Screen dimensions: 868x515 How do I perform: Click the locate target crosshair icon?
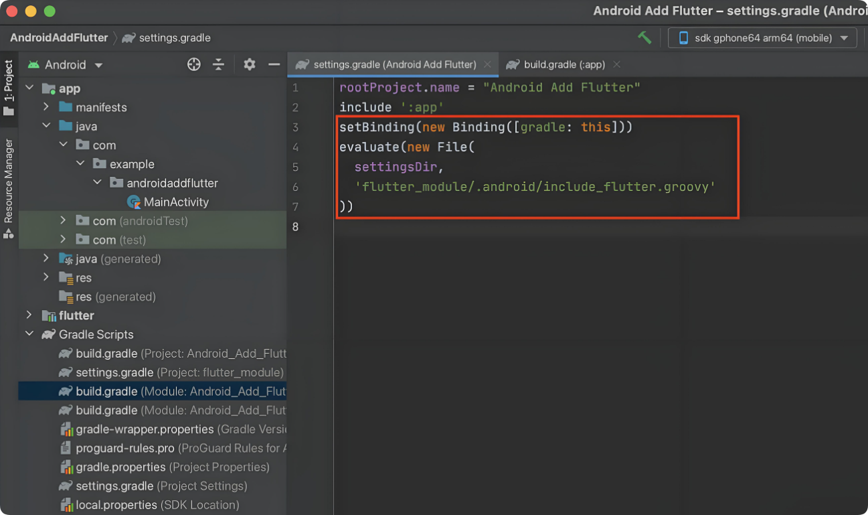(194, 64)
